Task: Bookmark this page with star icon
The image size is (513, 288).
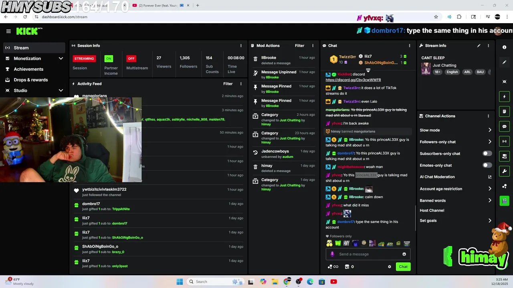Action: click(x=436, y=17)
